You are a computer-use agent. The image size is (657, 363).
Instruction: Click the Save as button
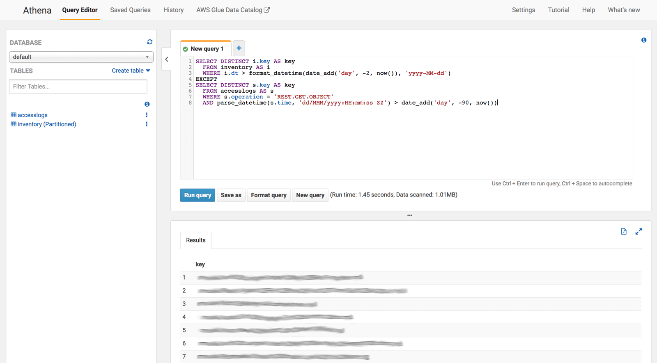(231, 195)
